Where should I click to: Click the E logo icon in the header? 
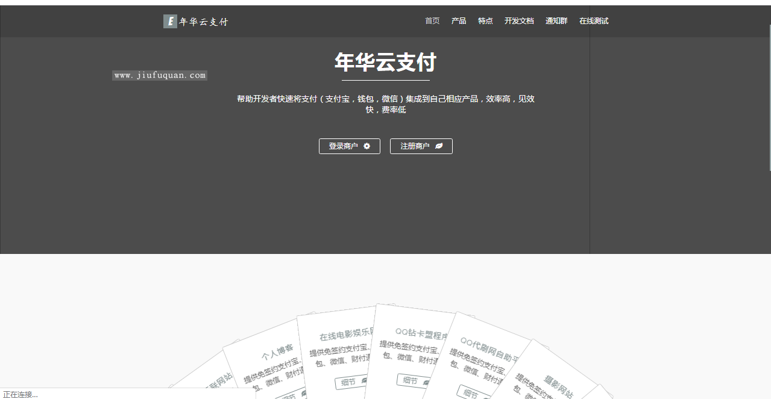[x=170, y=22]
